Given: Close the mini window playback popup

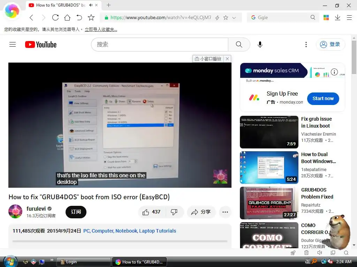Looking at the screenshot, I should 227,59.
